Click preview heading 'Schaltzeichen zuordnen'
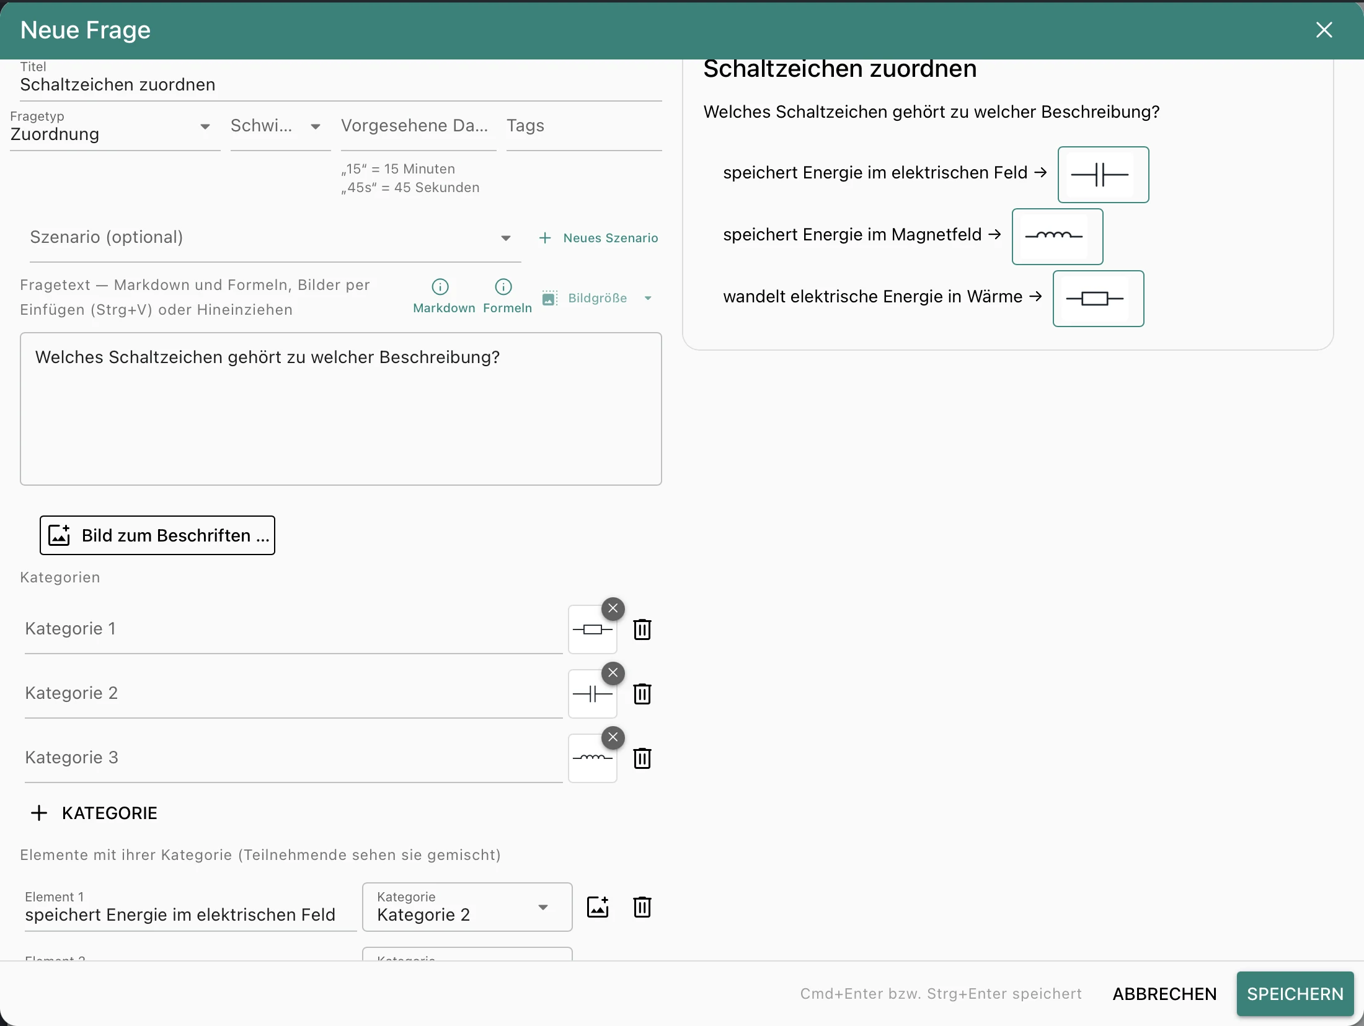The width and height of the screenshot is (1364, 1026). [840, 69]
